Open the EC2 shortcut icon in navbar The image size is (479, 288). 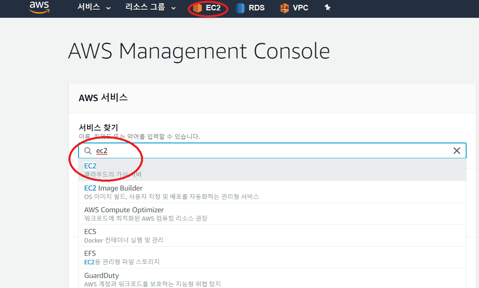197,8
